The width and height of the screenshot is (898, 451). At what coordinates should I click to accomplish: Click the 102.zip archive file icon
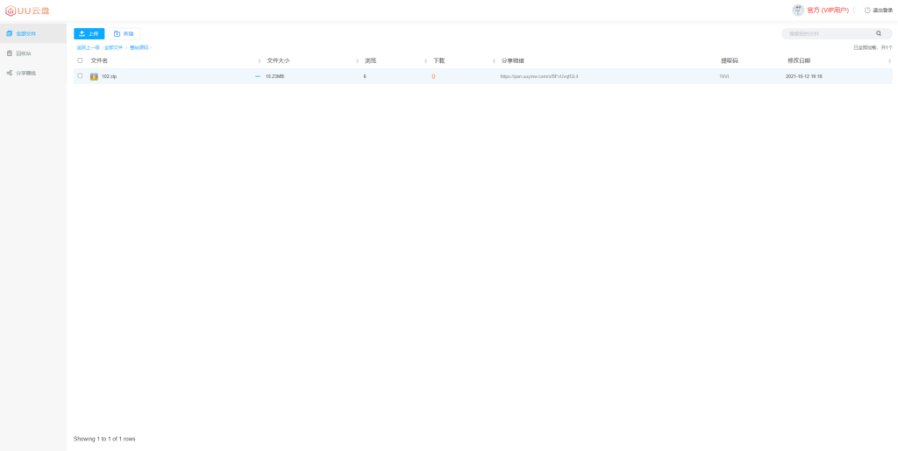[94, 76]
